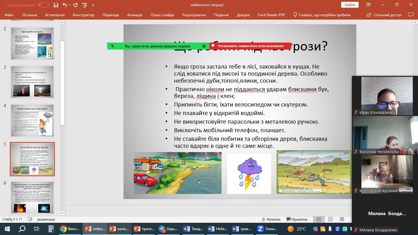Stop sharing via Остановить совместное использование
The image size is (418, 235).
tap(250, 46)
